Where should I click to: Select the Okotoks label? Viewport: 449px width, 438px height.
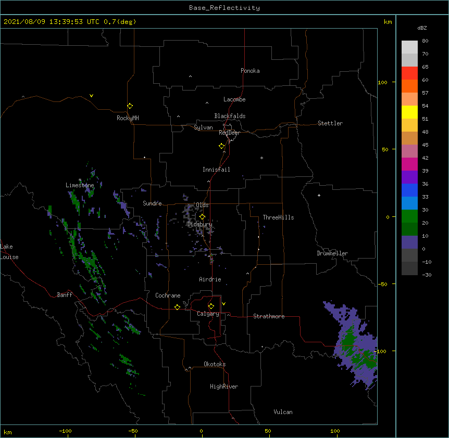215,364
